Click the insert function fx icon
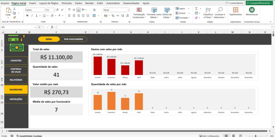This screenshot has width=275, height=137. 52,27
